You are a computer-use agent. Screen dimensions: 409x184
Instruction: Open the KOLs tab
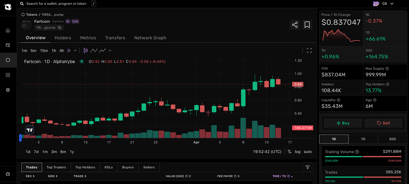(108, 167)
